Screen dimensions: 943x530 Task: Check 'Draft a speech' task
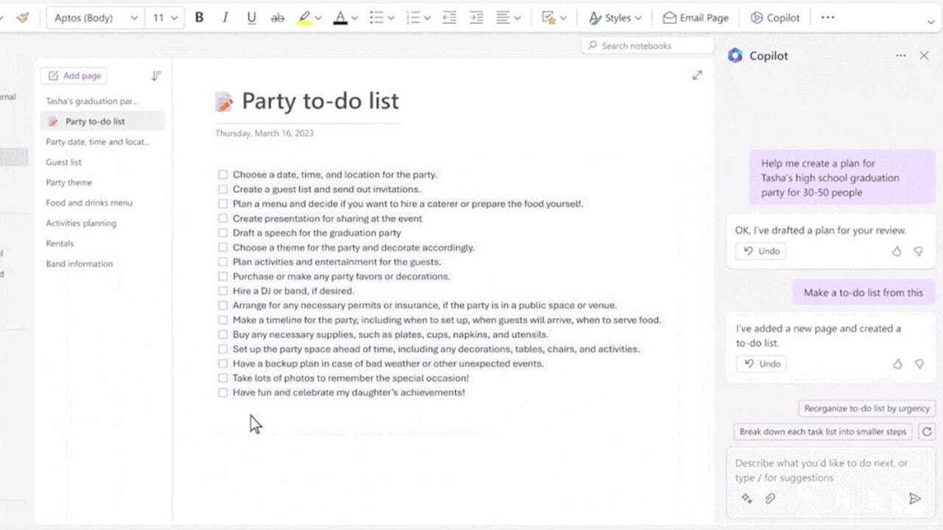click(x=222, y=233)
